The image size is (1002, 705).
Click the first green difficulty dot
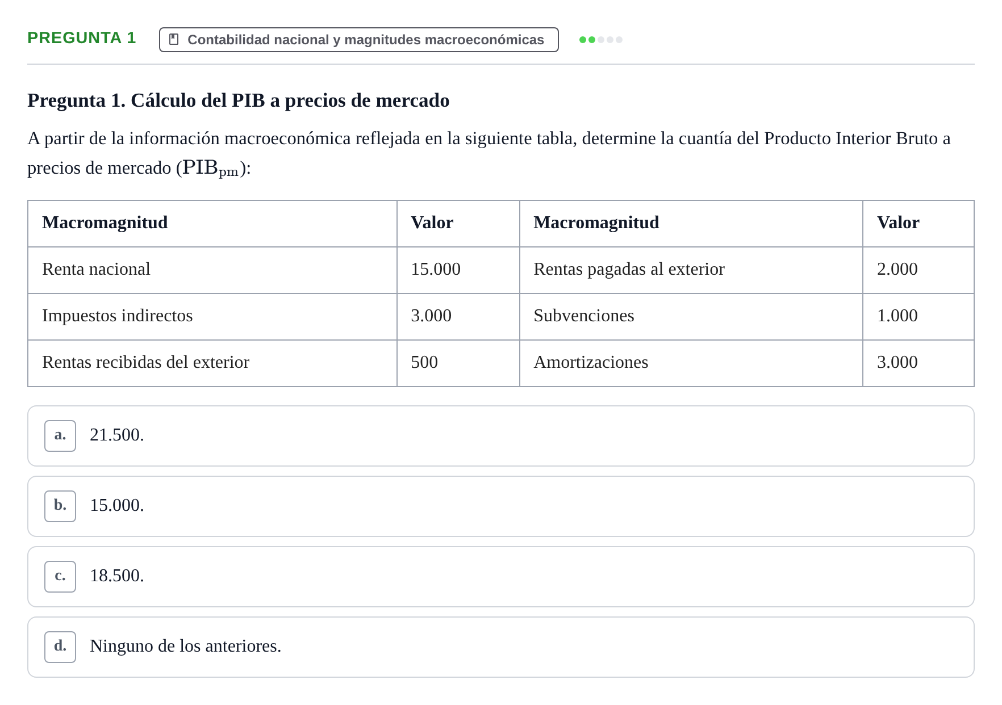(x=583, y=40)
